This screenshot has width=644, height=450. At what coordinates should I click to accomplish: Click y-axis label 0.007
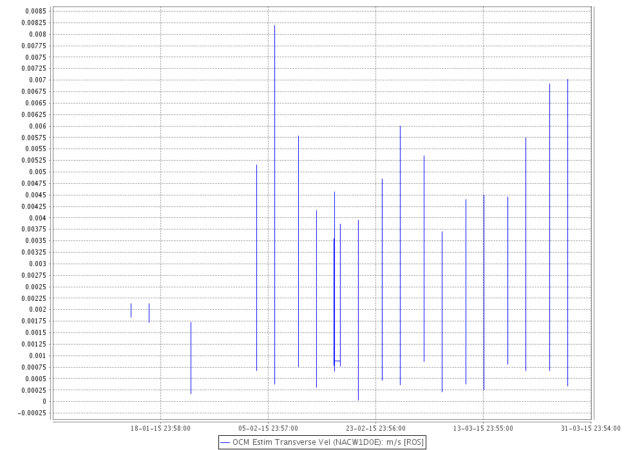[x=38, y=80]
